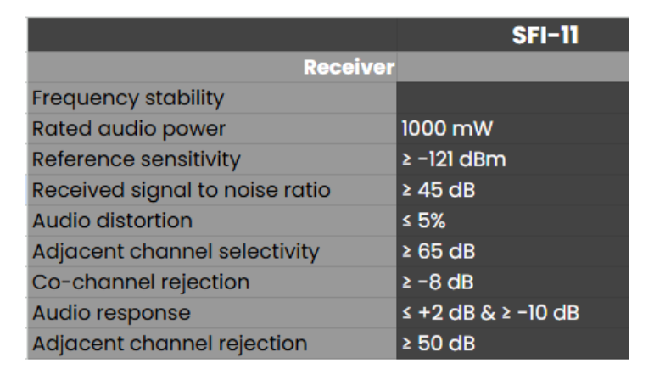This screenshot has width=654, height=380.
Task: Select the ≤ 5% value cell
Action: pos(423,221)
